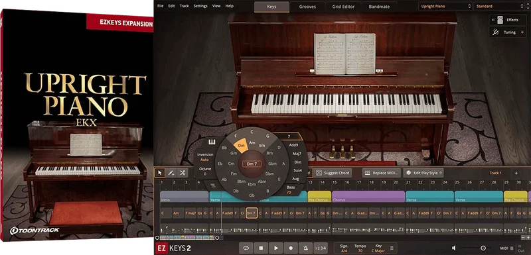Click the piano keys icon on chord wheel
This screenshot has height=255, width=531.
(x=212, y=142)
